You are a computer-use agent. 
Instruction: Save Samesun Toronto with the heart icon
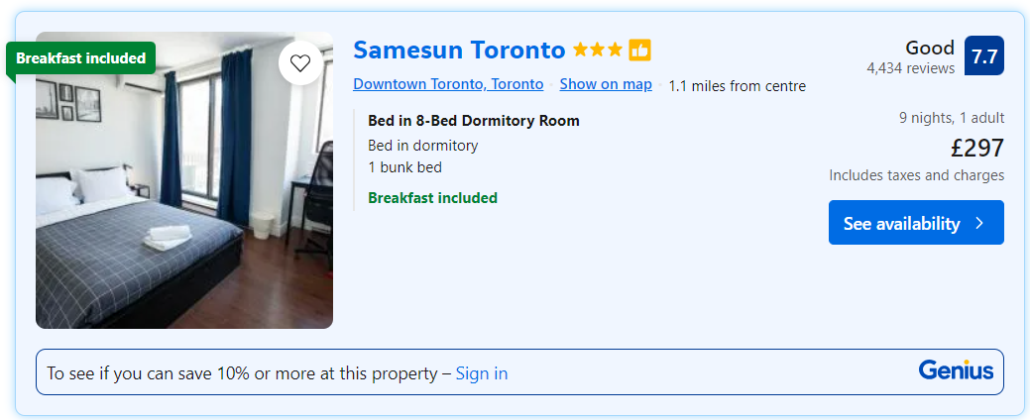pos(299,63)
